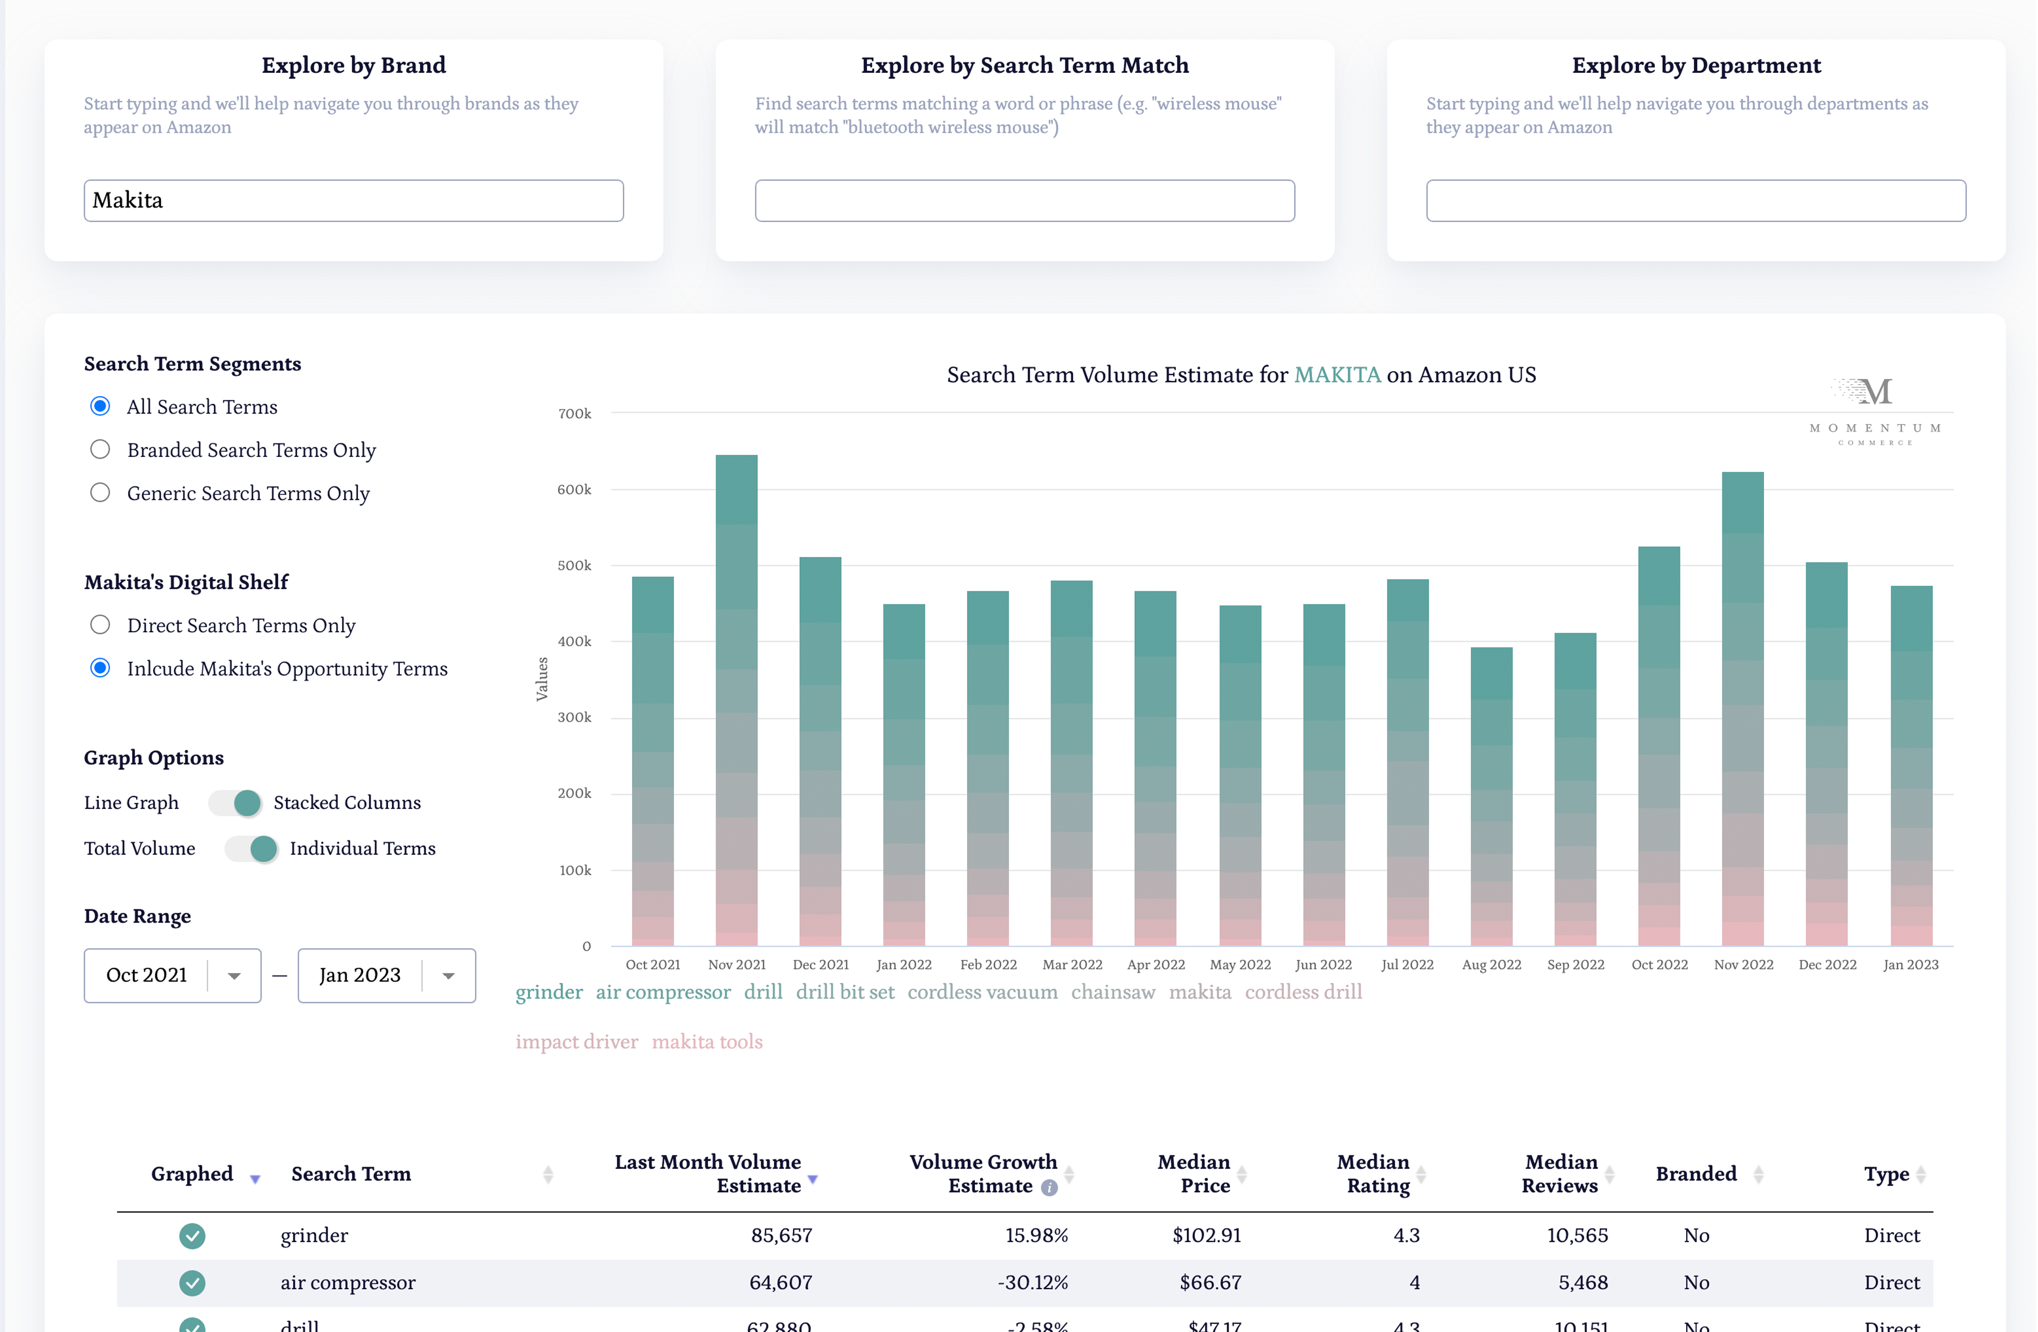Uncheck graphed checkmark for grinder row

192,1235
